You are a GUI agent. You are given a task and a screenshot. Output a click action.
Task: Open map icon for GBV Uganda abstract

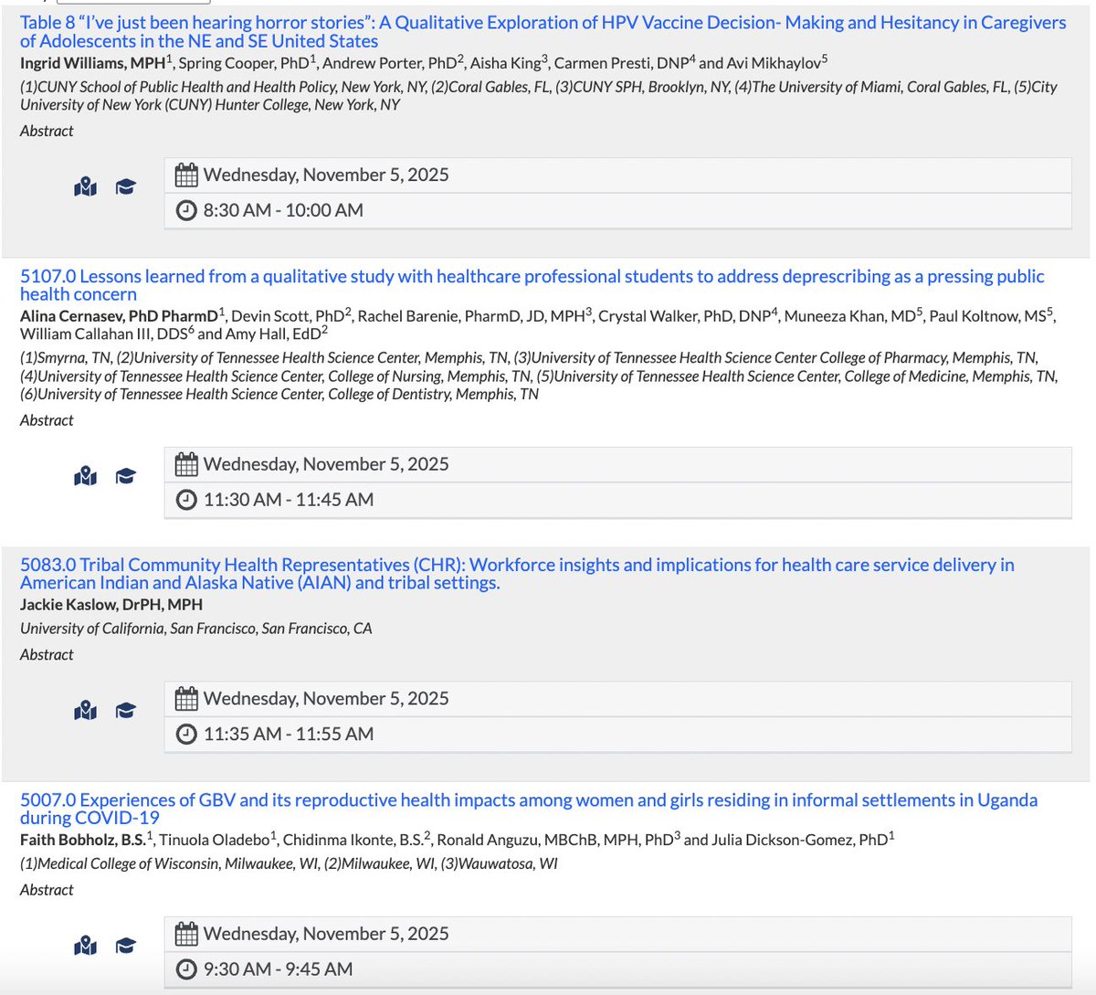click(85, 946)
